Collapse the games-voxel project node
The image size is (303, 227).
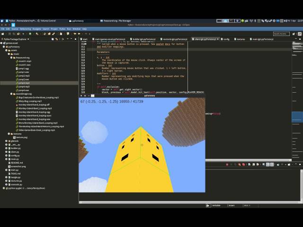click(1, 43)
